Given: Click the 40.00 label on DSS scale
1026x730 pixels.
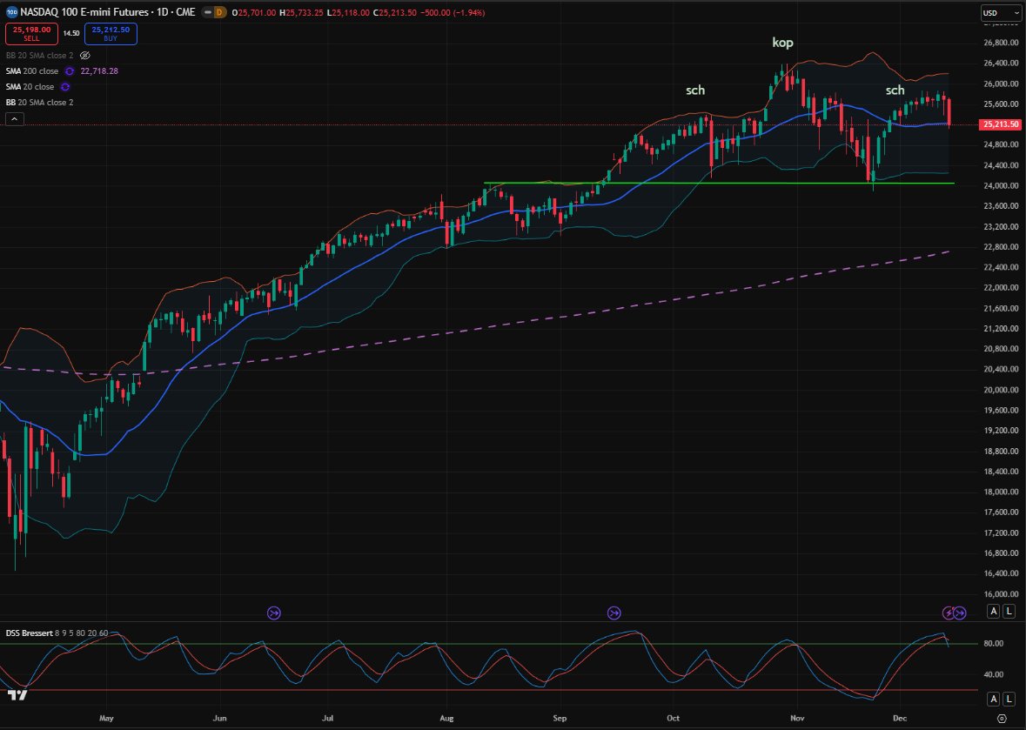Looking at the screenshot, I should tap(995, 674).
